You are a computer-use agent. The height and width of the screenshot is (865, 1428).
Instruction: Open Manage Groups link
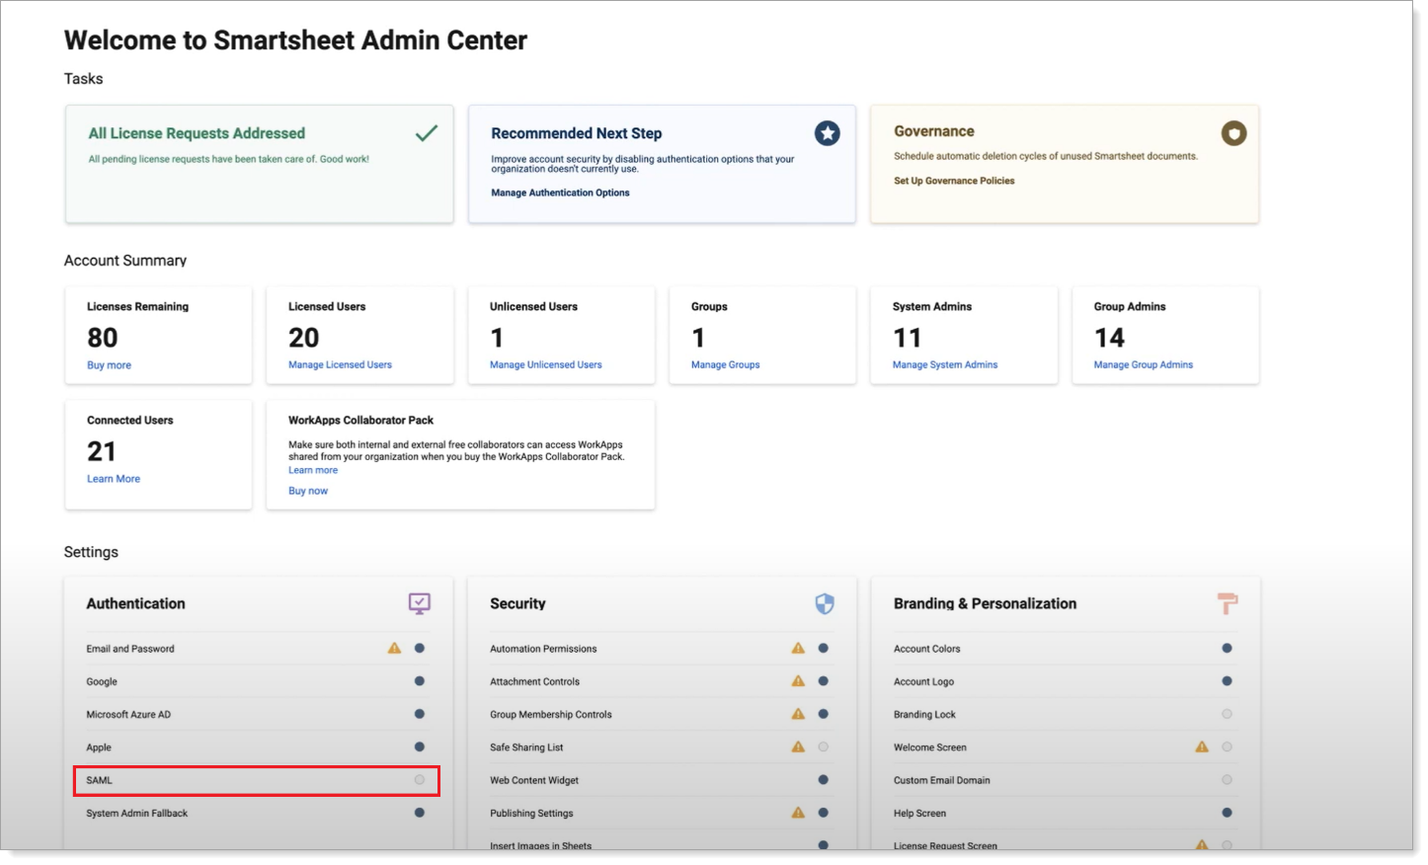click(x=726, y=365)
